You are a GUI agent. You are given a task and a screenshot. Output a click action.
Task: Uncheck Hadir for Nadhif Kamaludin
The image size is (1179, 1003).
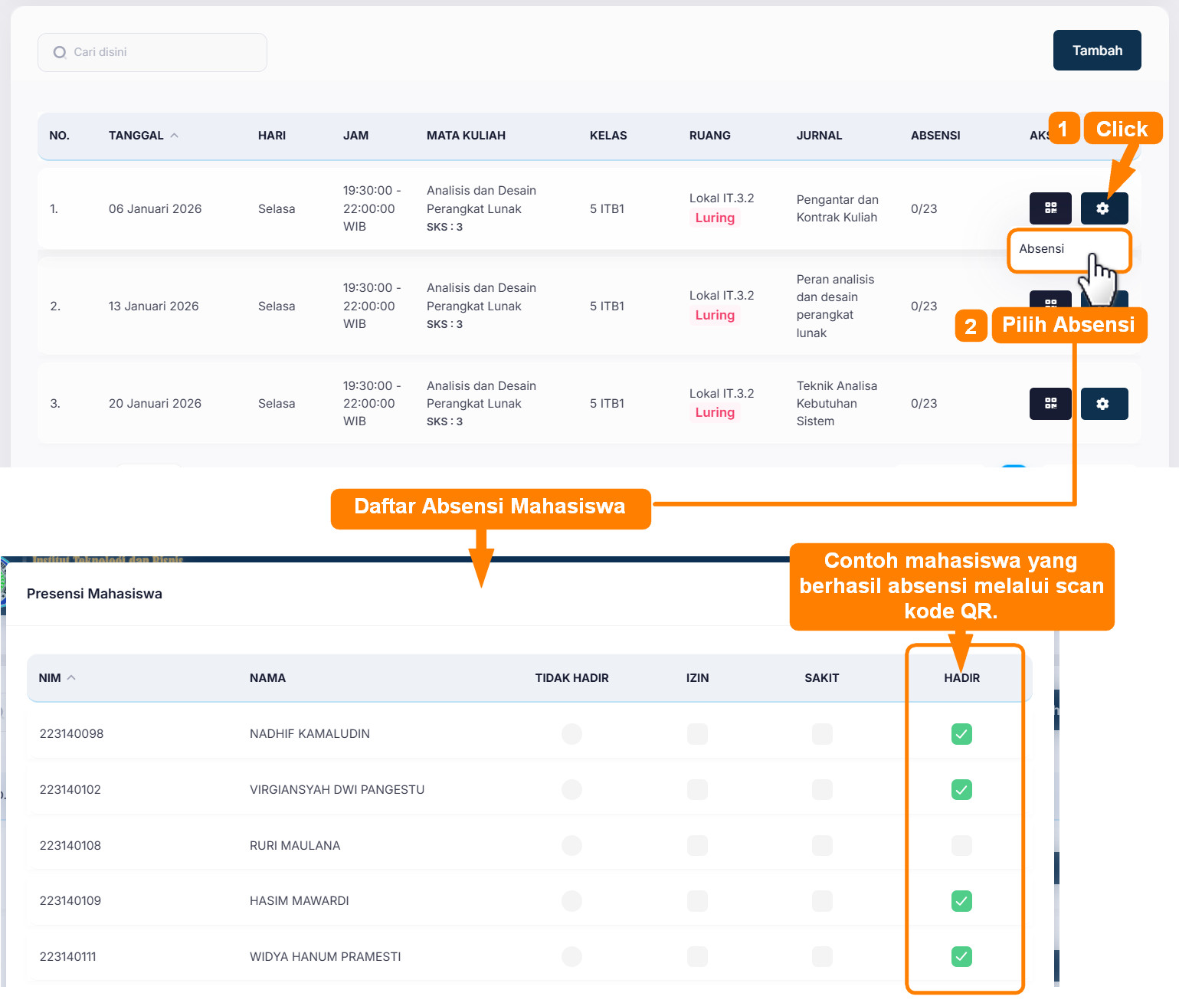961,734
